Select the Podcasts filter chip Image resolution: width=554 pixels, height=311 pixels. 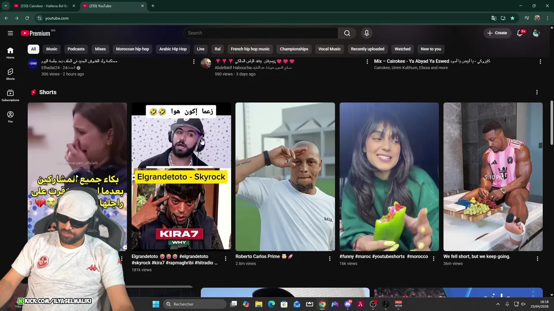pos(76,49)
